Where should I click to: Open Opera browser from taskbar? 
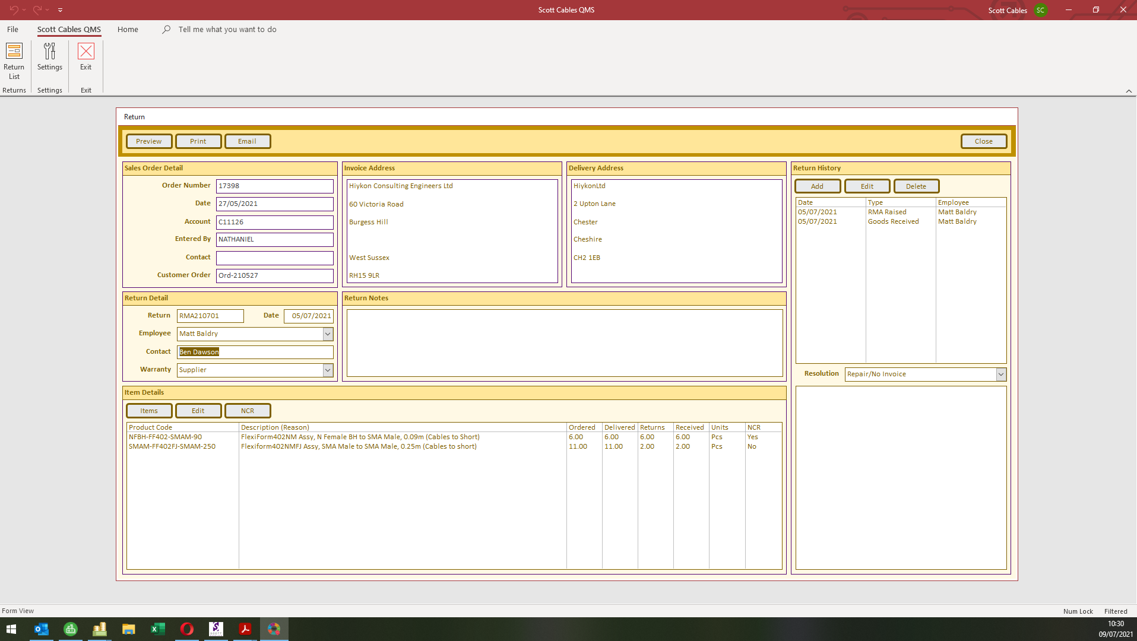pos(187,629)
